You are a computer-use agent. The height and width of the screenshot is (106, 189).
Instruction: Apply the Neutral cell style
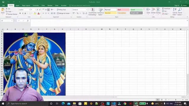[x=110, y=13]
